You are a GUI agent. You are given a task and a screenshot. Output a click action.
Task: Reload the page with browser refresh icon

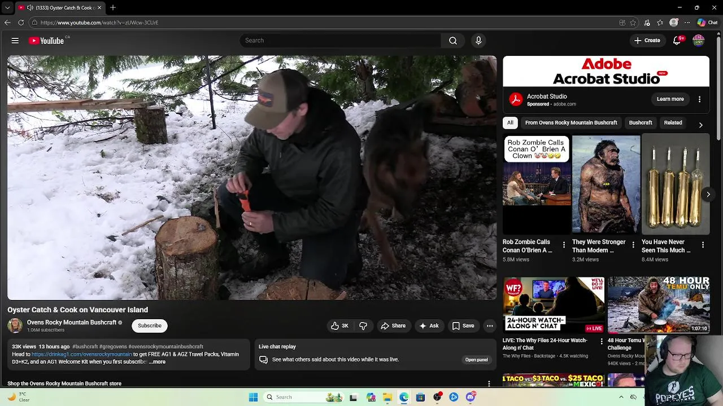(21, 23)
